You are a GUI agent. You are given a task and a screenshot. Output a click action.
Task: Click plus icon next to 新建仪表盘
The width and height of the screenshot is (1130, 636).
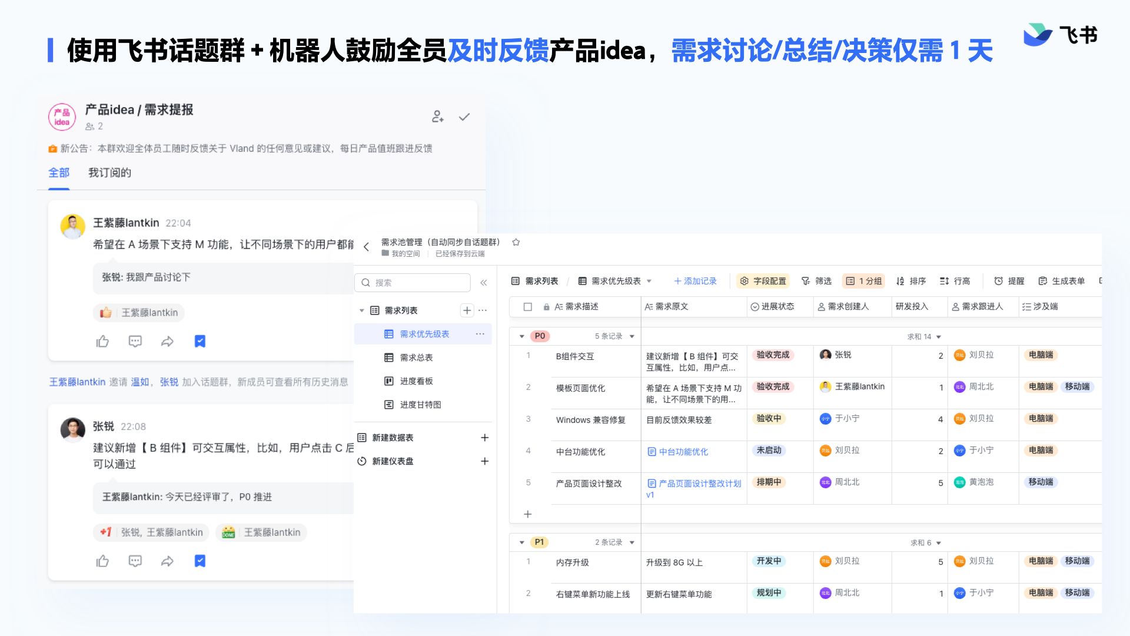(484, 461)
